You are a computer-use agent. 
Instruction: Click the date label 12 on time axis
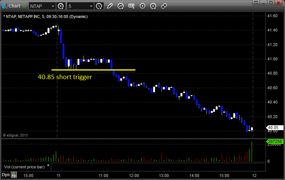[254, 175]
